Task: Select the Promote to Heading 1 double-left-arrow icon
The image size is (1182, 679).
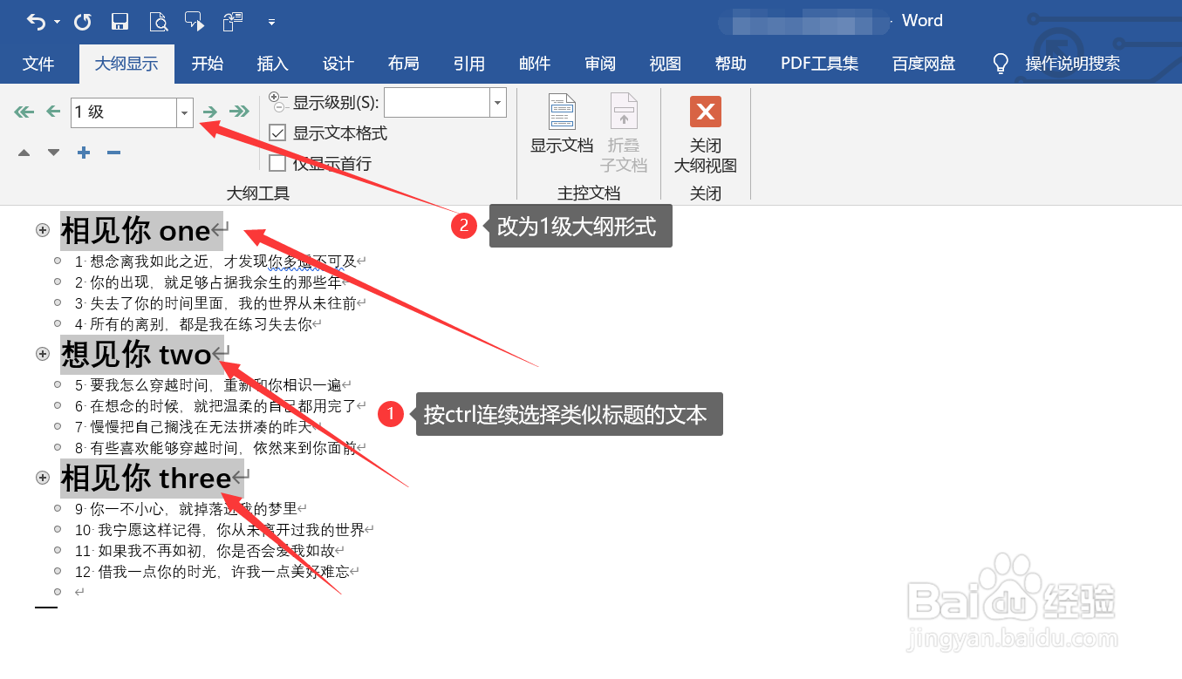Action: [x=23, y=112]
